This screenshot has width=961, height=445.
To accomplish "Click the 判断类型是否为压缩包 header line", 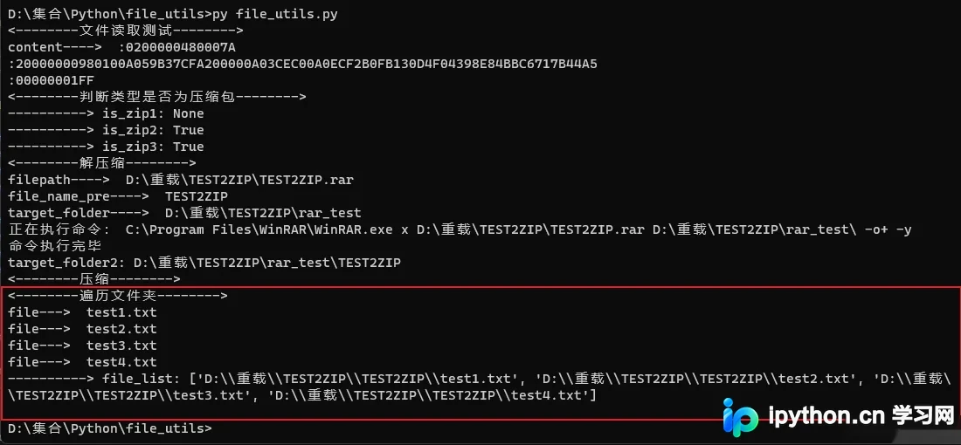I will tap(157, 97).
